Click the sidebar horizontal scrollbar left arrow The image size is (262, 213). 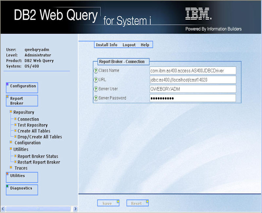[x=3, y=209]
